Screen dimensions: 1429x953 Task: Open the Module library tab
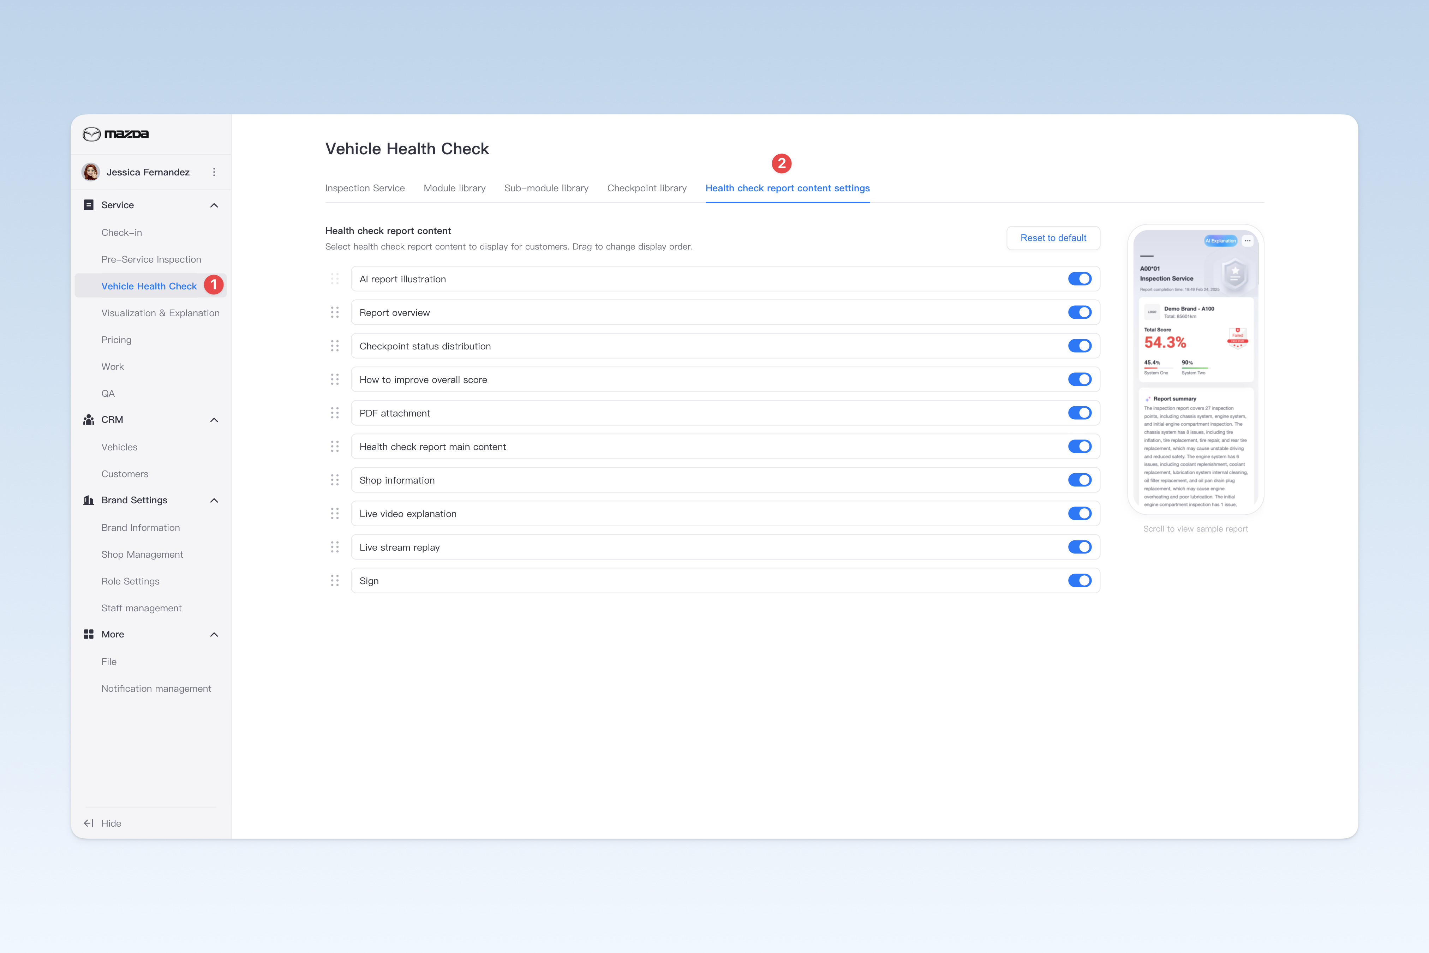455,188
